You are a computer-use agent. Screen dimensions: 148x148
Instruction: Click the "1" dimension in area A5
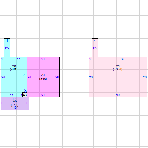(x=28, y=99)
